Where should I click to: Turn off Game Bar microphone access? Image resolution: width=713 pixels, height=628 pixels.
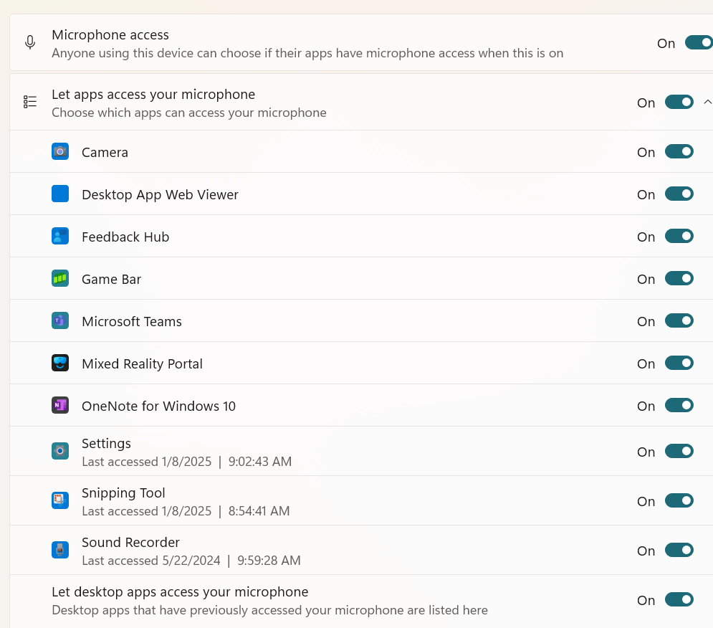[x=679, y=278]
